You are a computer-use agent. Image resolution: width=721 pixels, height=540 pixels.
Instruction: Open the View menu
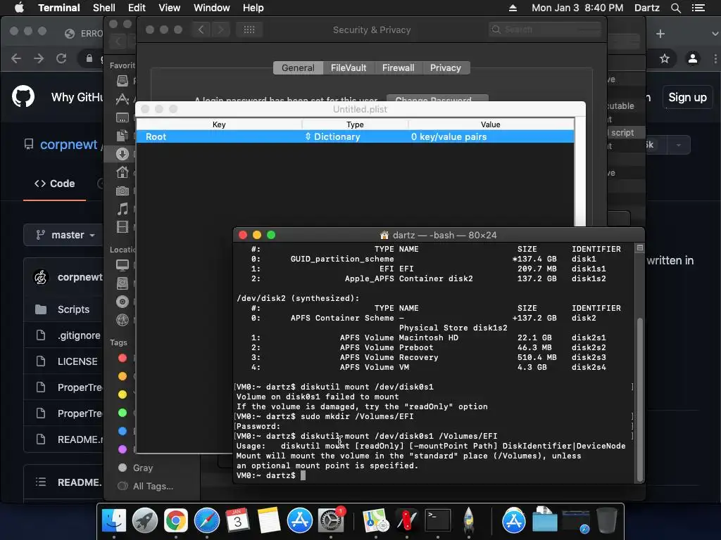[169, 8]
